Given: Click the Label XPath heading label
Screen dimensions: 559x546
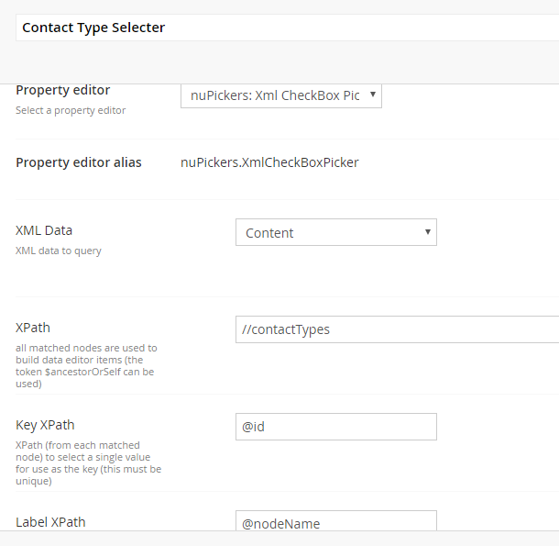Looking at the screenshot, I should click(x=50, y=522).
